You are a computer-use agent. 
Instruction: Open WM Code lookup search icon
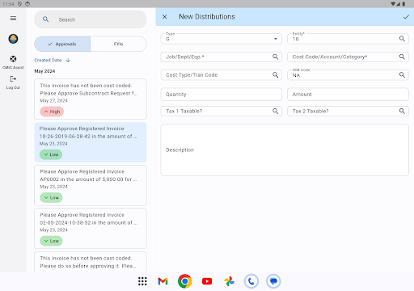pyautogui.click(x=402, y=75)
